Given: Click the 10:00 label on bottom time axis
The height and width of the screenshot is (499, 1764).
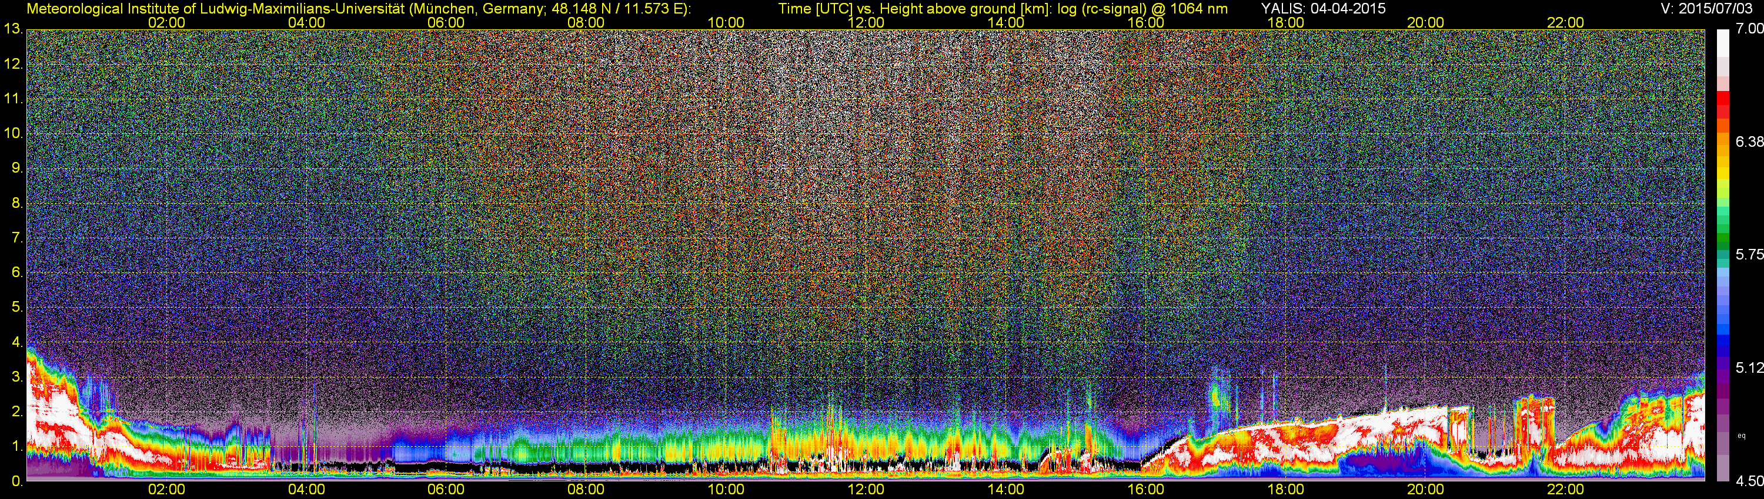Looking at the screenshot, I should pyautogui.click(x=726, y=490).
